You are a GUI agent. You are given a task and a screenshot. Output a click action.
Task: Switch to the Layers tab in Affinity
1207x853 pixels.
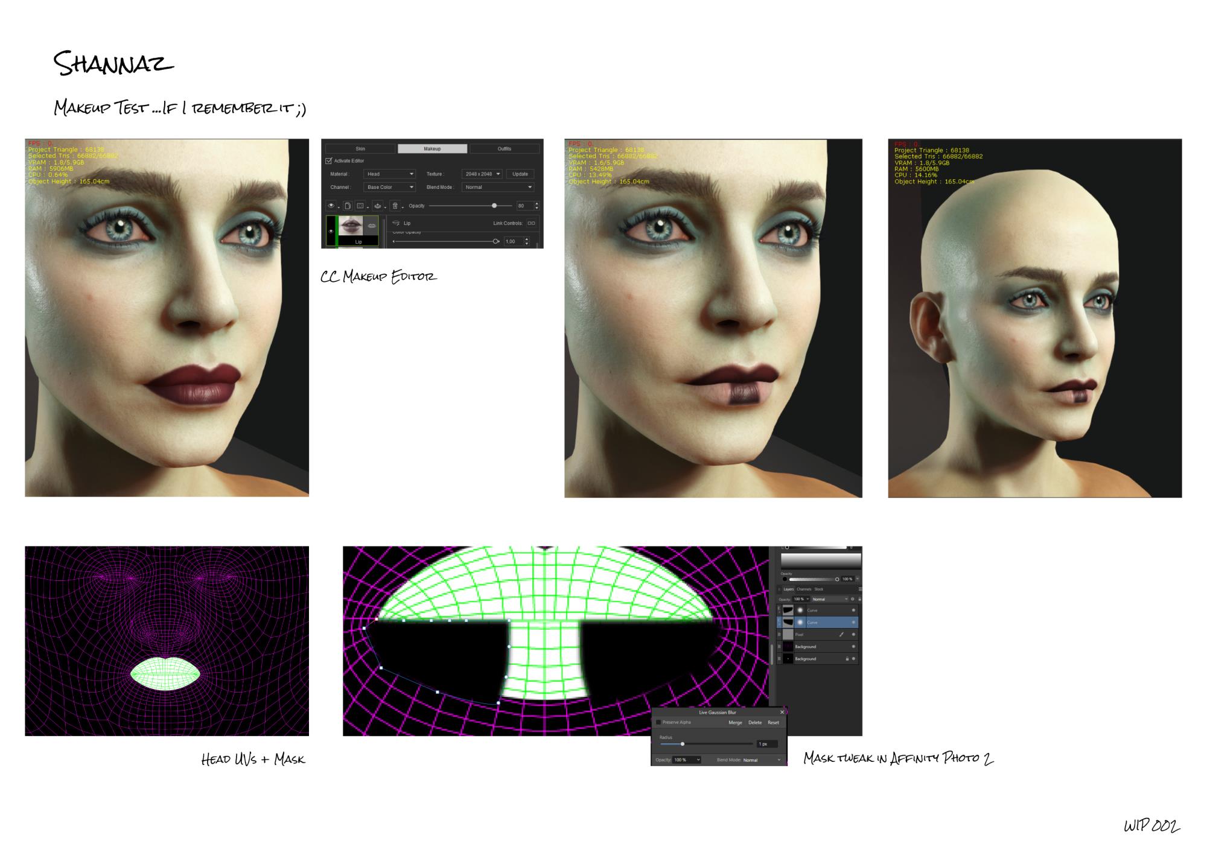pyautogui.click(x=789, y=589)
